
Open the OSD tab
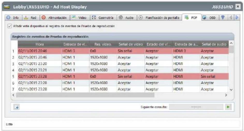[210, 18]
